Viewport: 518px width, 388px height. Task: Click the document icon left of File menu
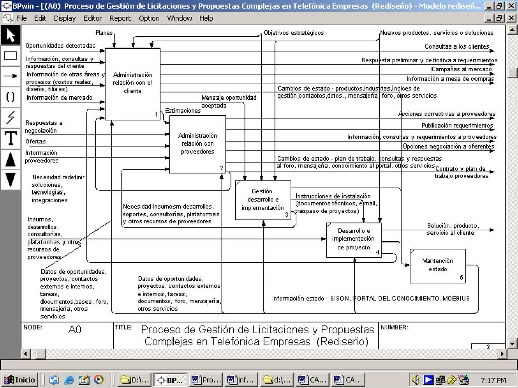click(x=7, y=18)
